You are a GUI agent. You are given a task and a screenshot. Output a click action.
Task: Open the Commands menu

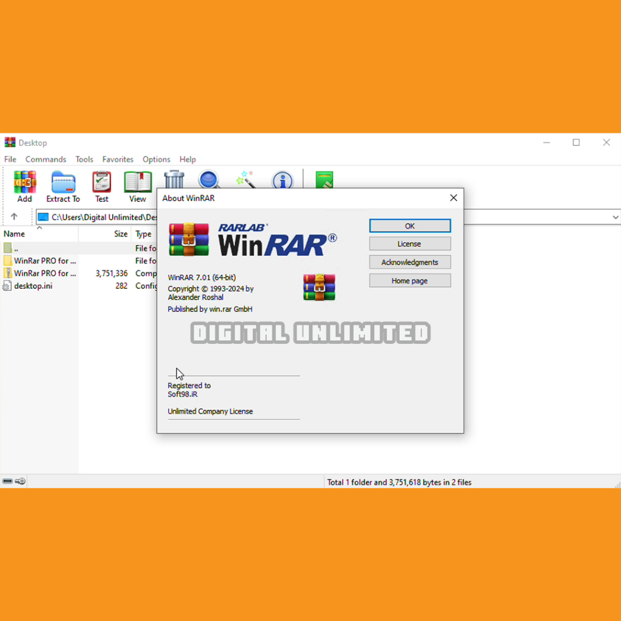(x=45, y=159)
